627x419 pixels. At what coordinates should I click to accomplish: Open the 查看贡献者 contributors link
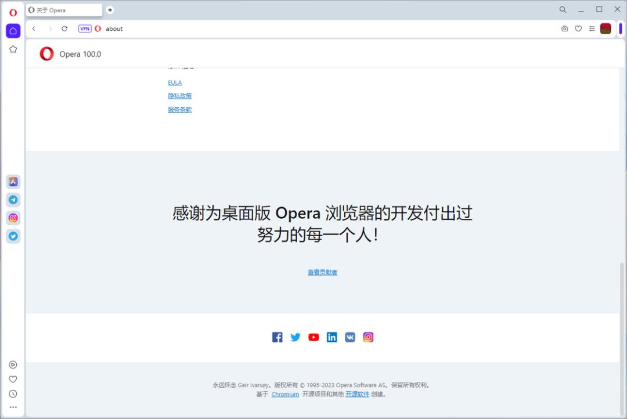click(322, 272)
